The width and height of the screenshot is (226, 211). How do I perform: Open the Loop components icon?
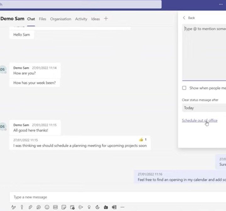pyautogui.click(x=39, y=207)
